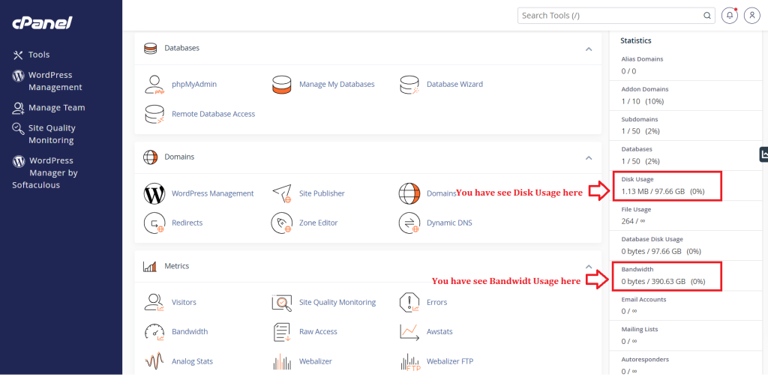
Task: Click the Webalizer FTP icon
Action: 409,361
